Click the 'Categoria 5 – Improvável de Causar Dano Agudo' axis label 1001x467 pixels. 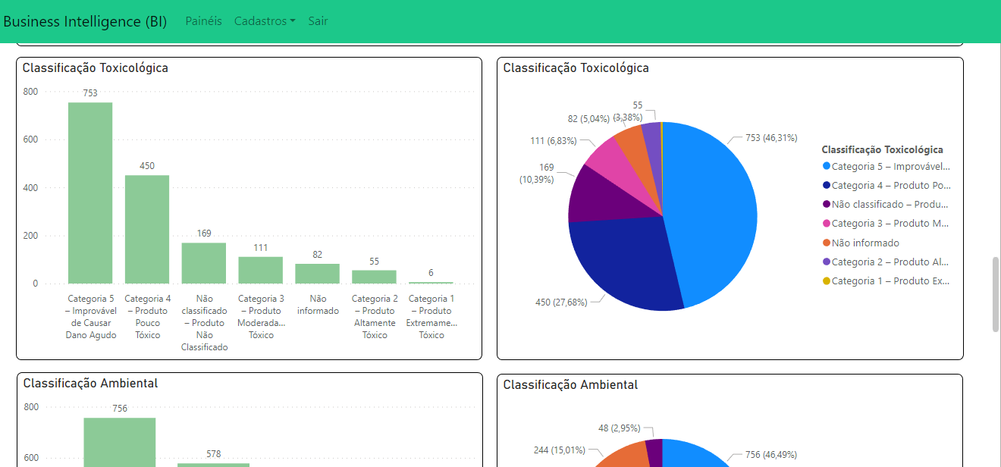pos(91,317)
